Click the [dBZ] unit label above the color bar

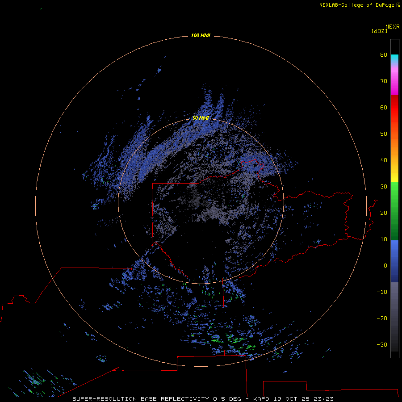click(x=379, y=31)
